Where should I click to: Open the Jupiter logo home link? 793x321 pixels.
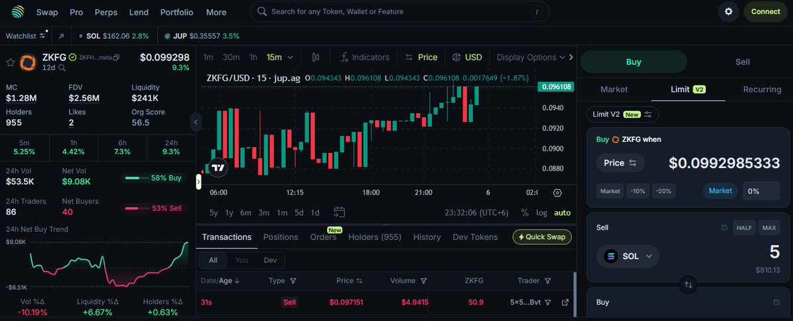click(17, 12)
